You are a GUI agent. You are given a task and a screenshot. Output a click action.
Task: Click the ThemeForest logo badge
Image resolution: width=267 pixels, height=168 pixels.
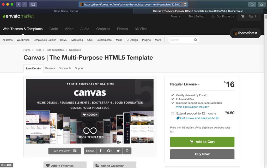245,33
